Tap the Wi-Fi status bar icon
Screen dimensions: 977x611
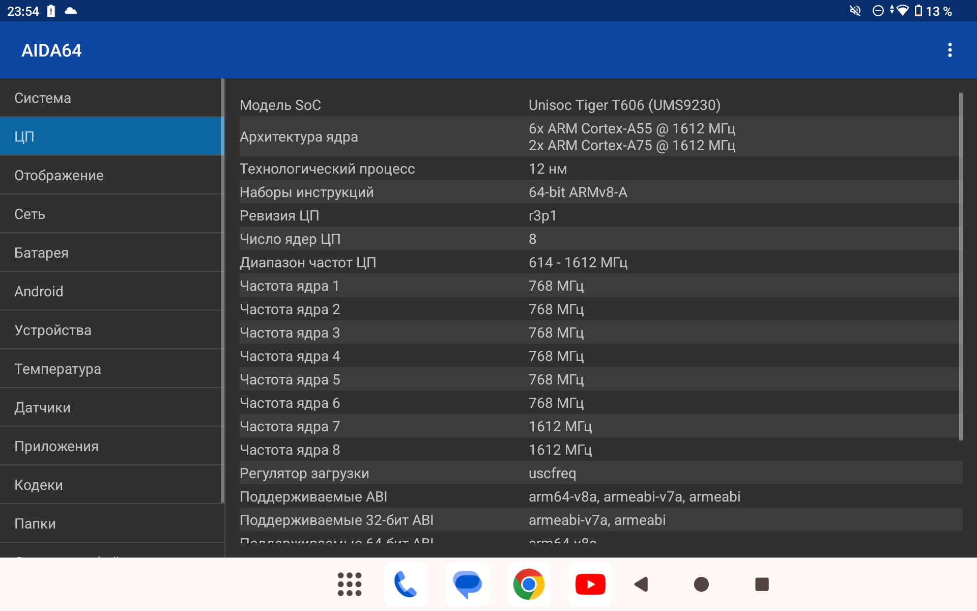(x=902, y=11)
